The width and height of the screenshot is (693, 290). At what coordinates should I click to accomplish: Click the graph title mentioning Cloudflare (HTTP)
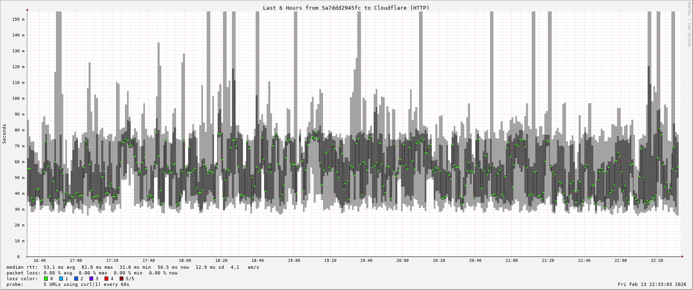346,8
